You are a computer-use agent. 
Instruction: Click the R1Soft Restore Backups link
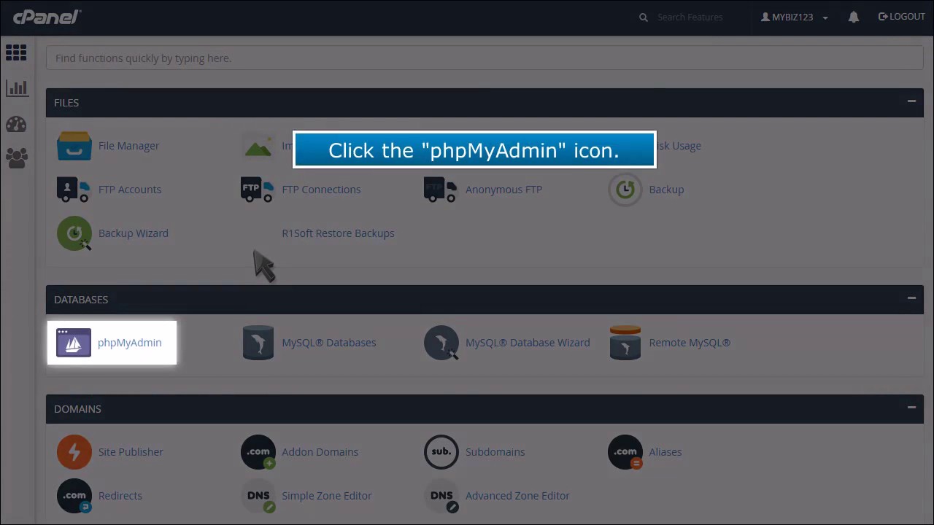[338, 233]
